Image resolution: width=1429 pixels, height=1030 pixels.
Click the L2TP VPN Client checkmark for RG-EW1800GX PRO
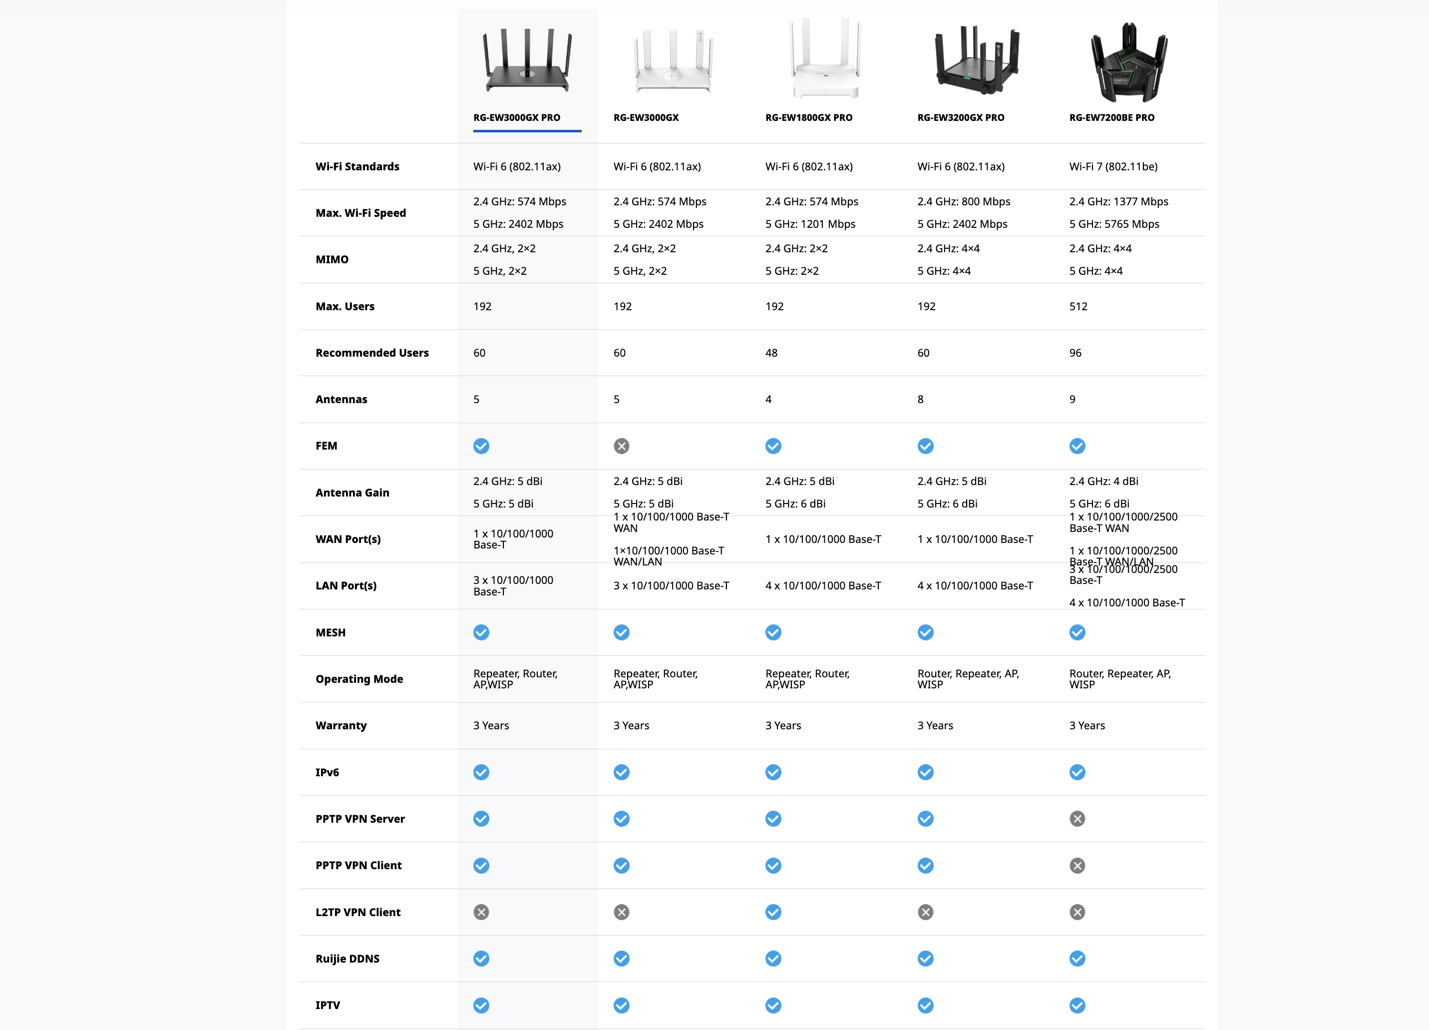[773, 912]
